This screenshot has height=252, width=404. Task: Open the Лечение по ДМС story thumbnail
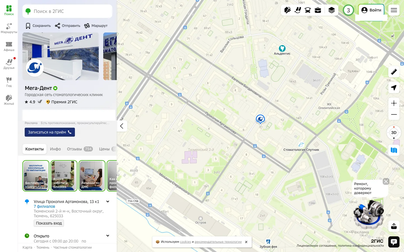coord(92,176)
